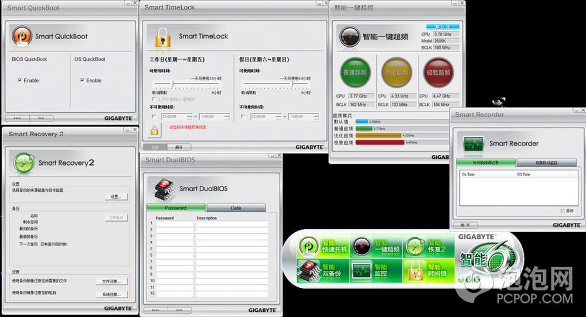Image resolution: width=586 pixels, height=317 pixels.
Task: Launch 智能时间锁 padlock icon
Action: (414, 270)
